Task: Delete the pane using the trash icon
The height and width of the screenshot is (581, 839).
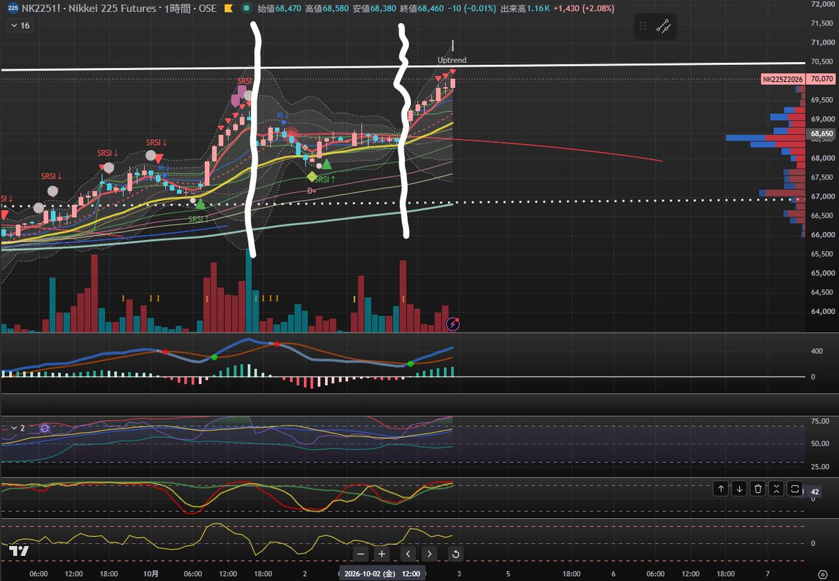Action: tap(757, 489)
